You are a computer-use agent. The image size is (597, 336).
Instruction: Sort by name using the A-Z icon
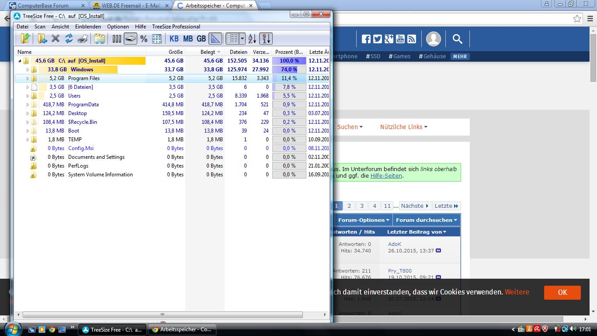pos(252,38)
